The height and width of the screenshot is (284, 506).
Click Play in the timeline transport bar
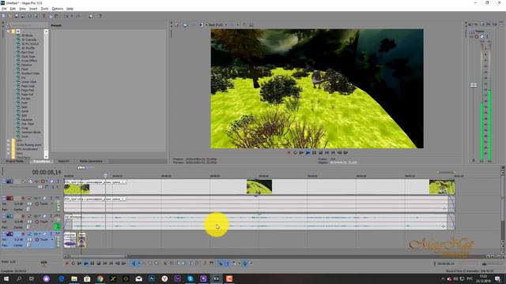click(x=86, y=263)
